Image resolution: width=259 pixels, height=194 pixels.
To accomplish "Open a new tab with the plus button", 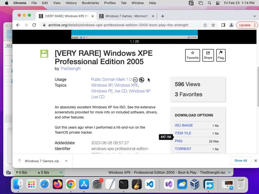I will pos(163,16).
